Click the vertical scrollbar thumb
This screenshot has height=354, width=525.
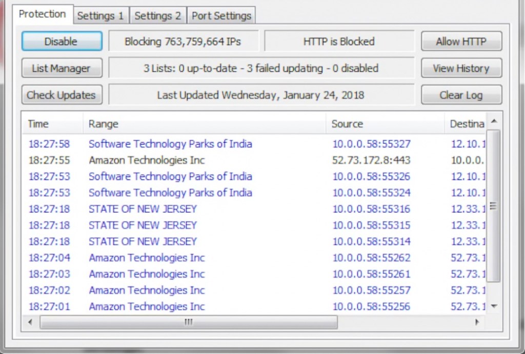point(493,205)
